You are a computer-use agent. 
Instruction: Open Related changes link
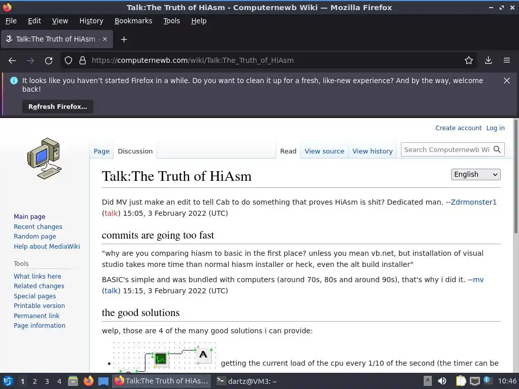click(x=39, y=286)
